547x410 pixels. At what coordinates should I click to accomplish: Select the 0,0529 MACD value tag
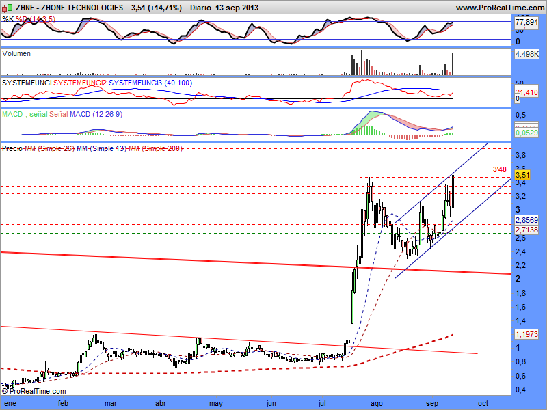(526, 133)
